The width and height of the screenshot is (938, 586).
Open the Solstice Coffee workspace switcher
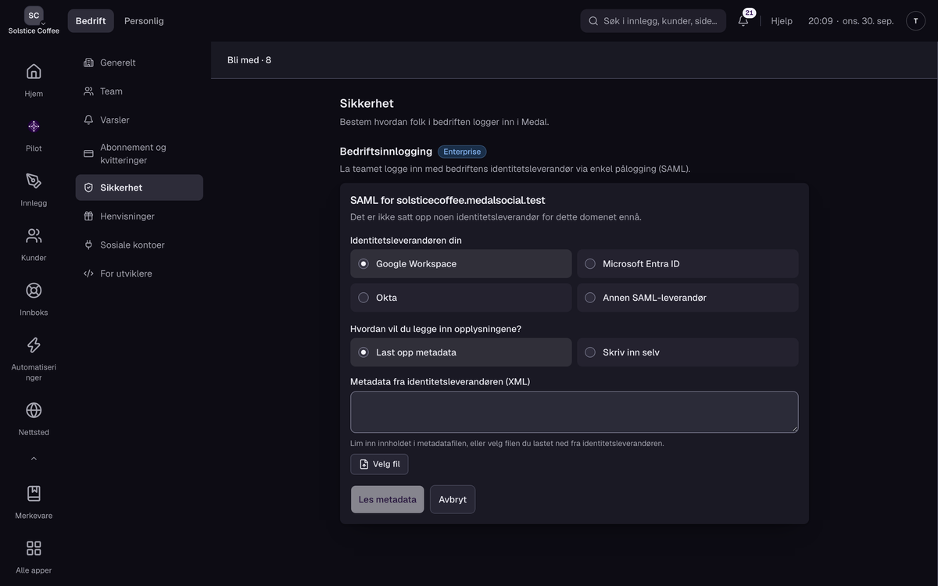tap(34, 21)
